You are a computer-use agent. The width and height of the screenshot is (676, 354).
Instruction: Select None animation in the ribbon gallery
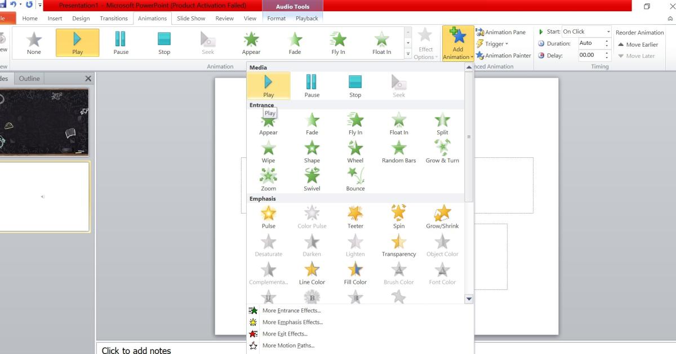click(34, 43)
